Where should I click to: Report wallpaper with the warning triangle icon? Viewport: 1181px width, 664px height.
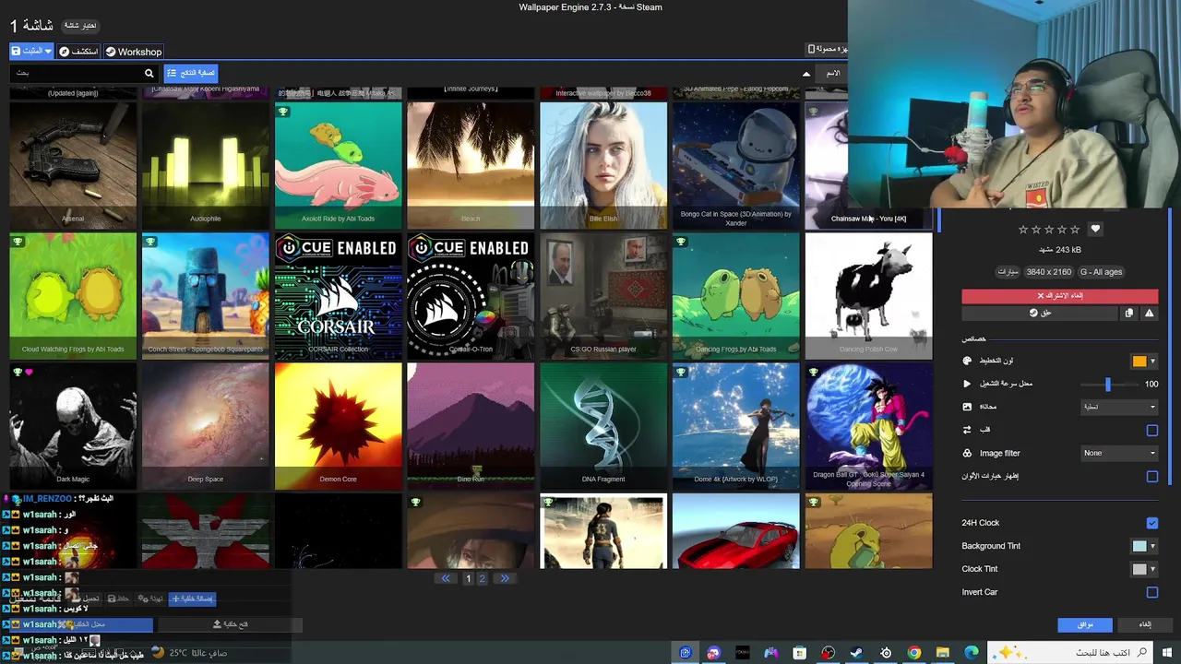pos(1149,314)
